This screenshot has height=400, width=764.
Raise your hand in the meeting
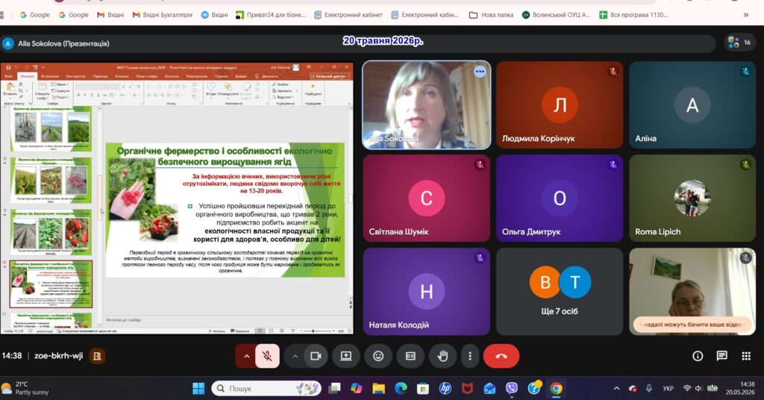[442, 356]
